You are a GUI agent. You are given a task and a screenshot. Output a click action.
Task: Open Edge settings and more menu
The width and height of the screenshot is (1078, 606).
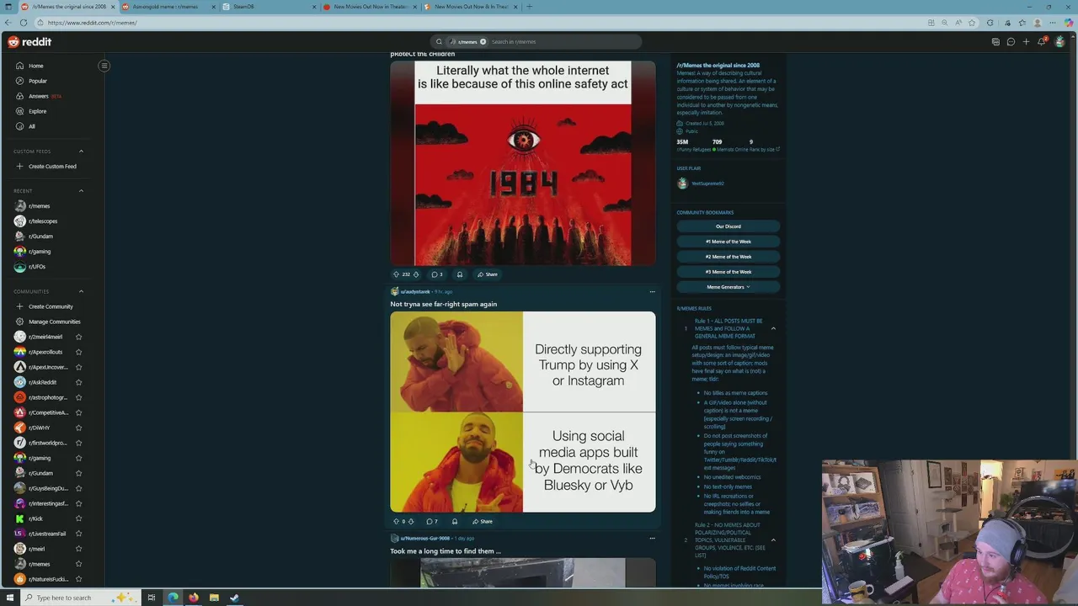(x=1053, y=23)
